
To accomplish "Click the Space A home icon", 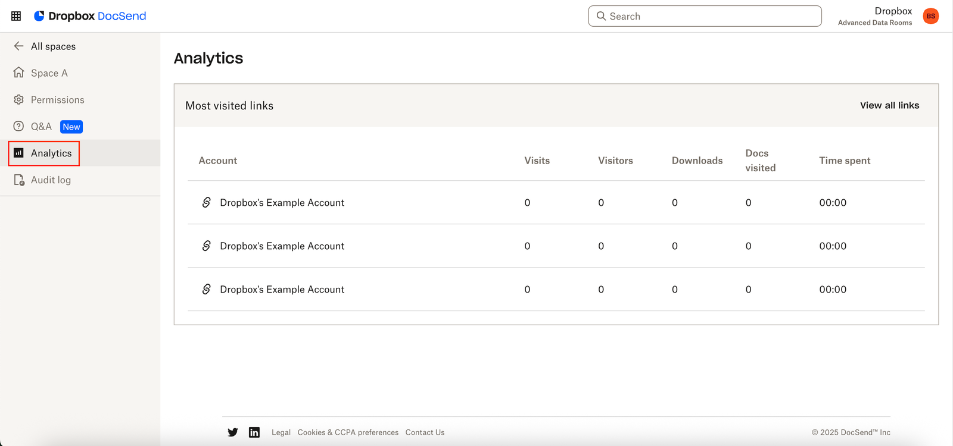I will pyautogui.click(x=19, y=73).
